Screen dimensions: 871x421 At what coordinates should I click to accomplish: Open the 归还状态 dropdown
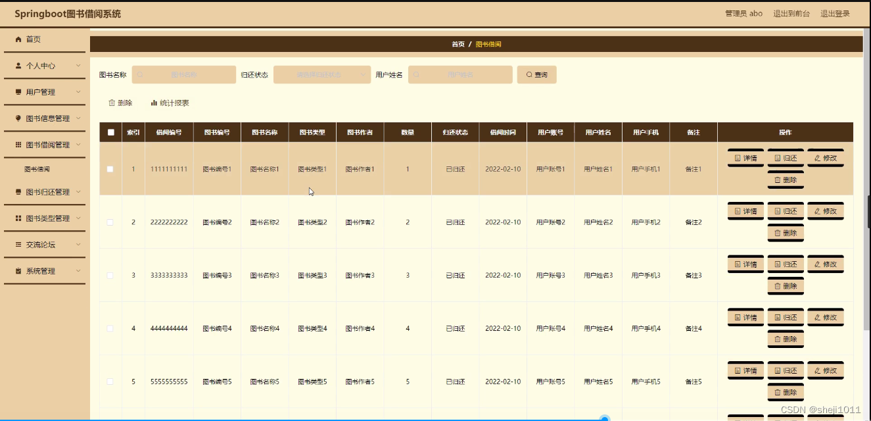pos(321,74)
